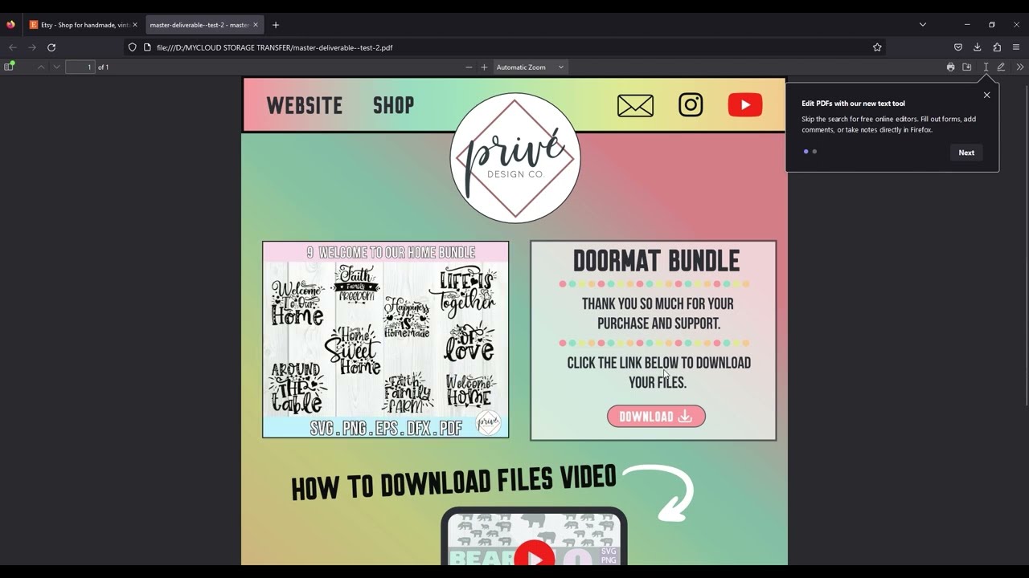
Task: Open PDF viewer tools double-chevron menu
Action: pyautogui.click(x=1020, y=67)
